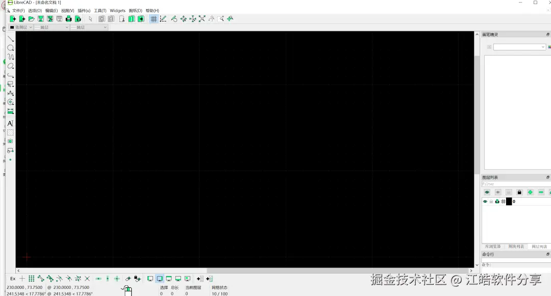Click the New from template icon
The image size is (551, 296).
(22, 19)
